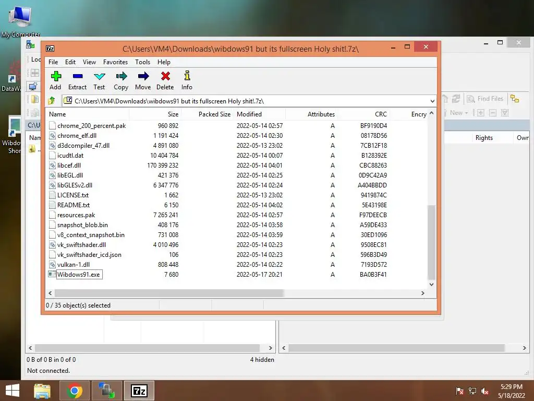Image resolution: width=534 pixels, height=401 pixels.
Task: Select resources.pak file
Action: (x=76, y=215)
